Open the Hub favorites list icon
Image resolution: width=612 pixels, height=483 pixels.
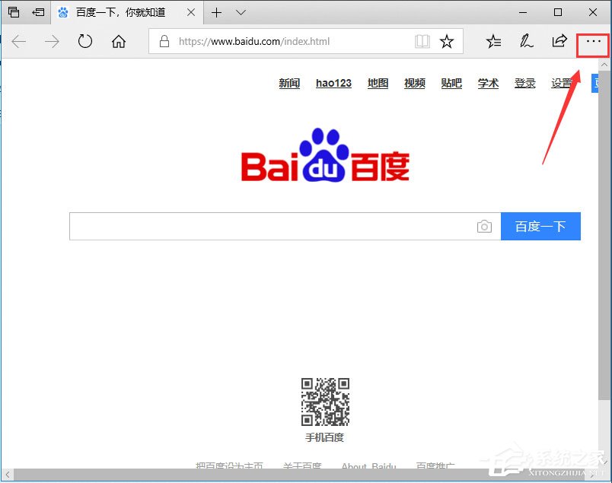(x=492, y=43)
